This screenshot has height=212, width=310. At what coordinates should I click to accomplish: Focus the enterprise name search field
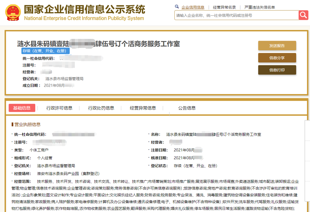tap(236, 15)
